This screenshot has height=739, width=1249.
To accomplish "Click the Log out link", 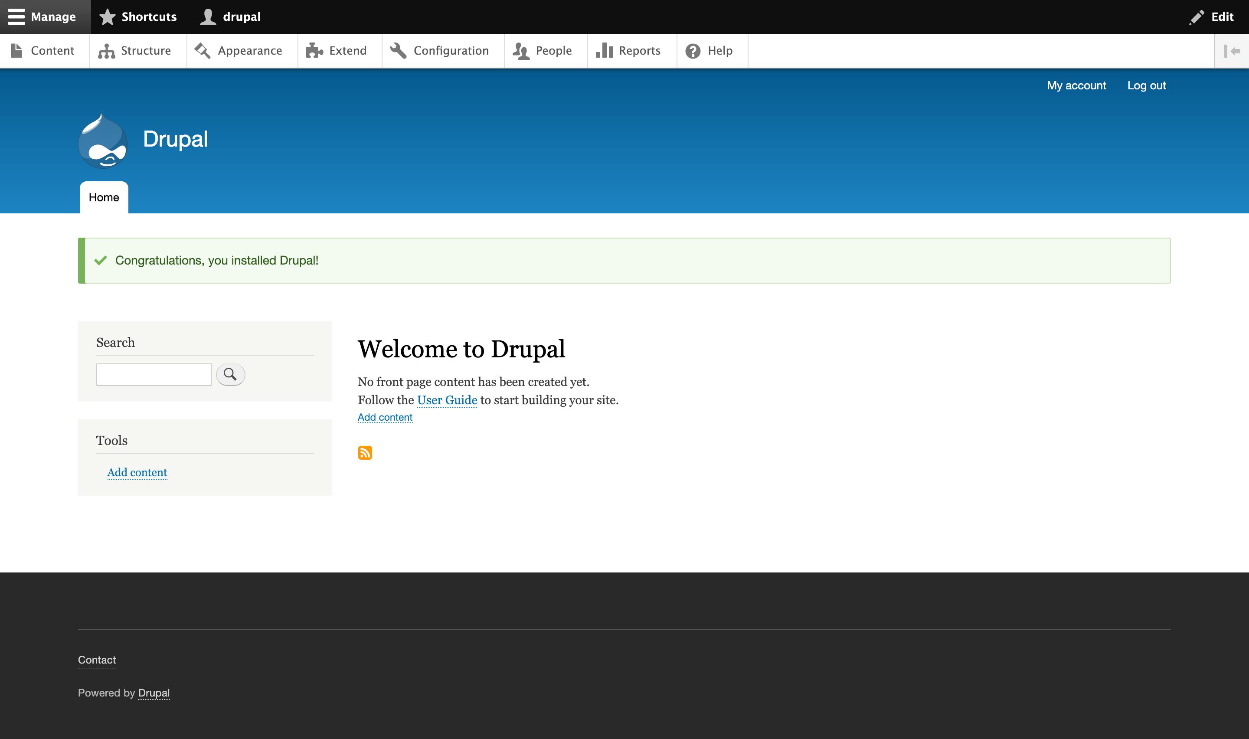I will [1147, 85].
